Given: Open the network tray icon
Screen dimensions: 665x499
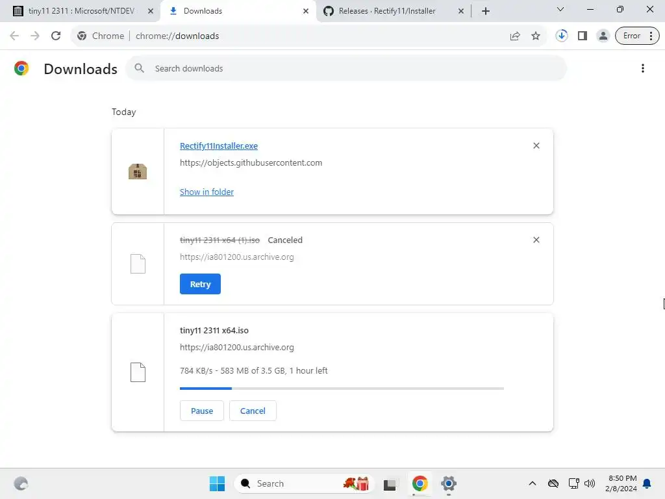Looking at the screenshot, I should 573,483.
